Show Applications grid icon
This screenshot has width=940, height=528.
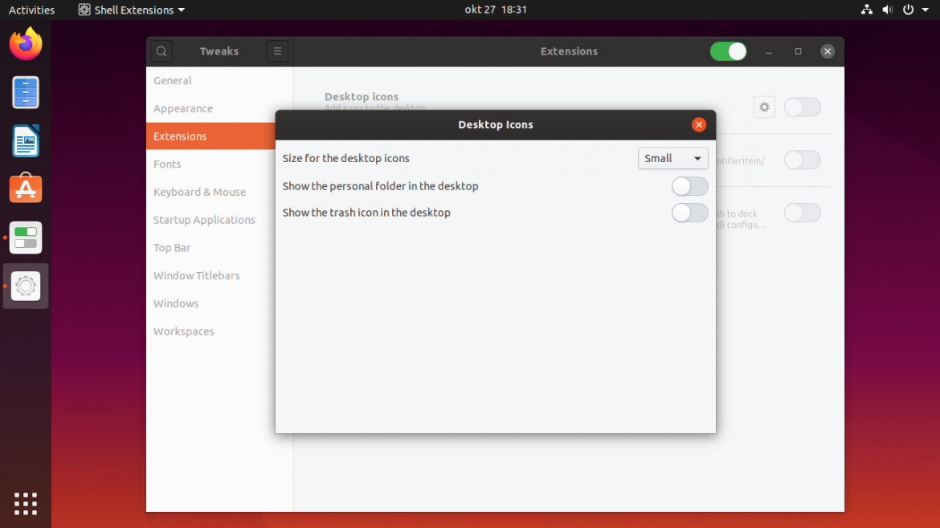point(26,503)
